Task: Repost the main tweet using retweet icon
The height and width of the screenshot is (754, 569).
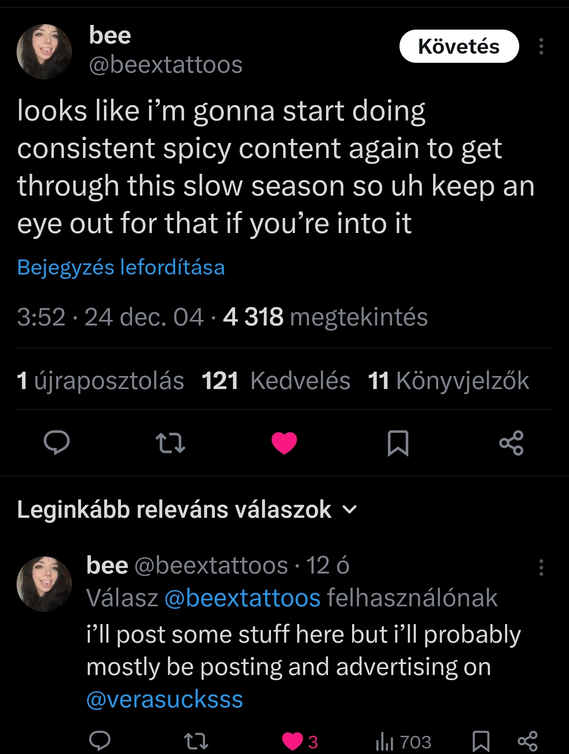Action: tap(170, 442)
